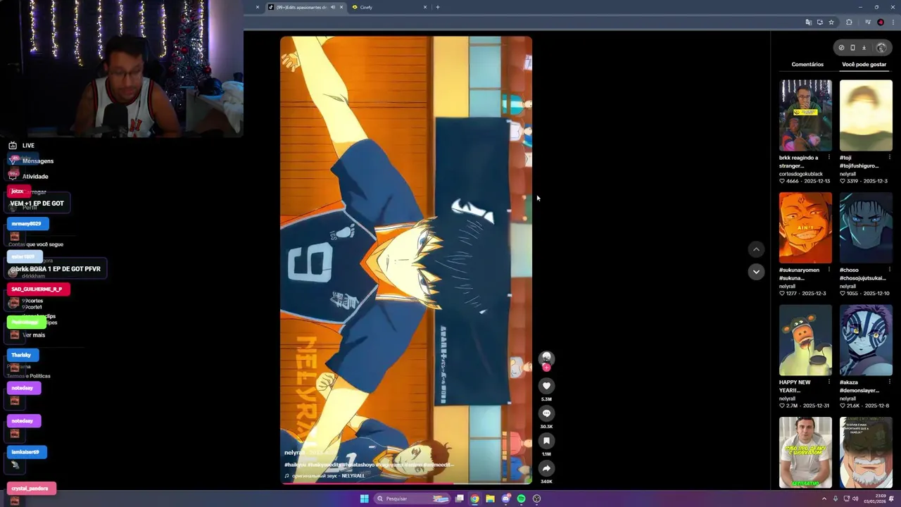
Task: Click the floating player picture-in-picture icon
Action: coord(841,48)
